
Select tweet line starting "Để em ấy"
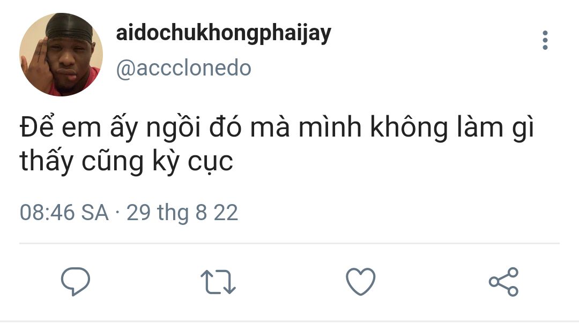pos(277,127)
